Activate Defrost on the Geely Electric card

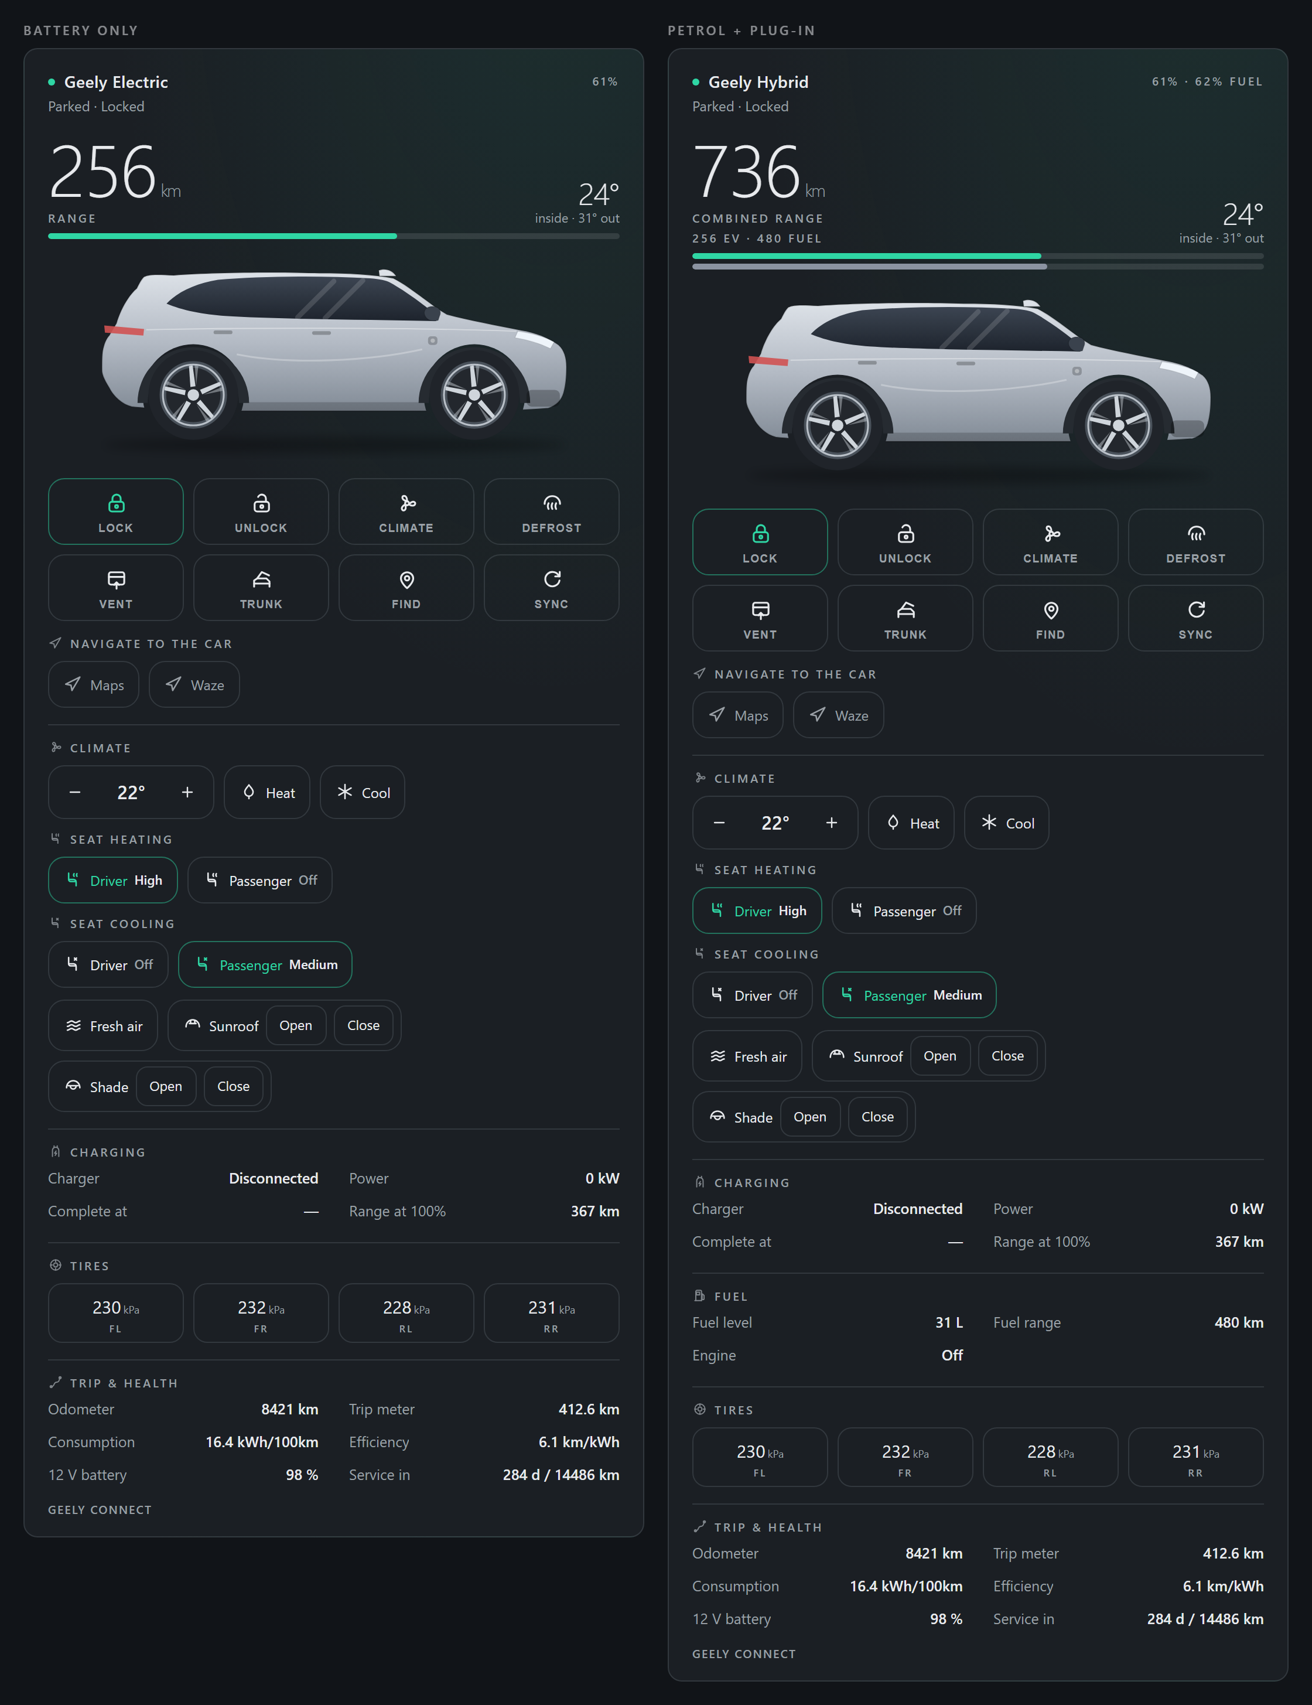(551, 511)
